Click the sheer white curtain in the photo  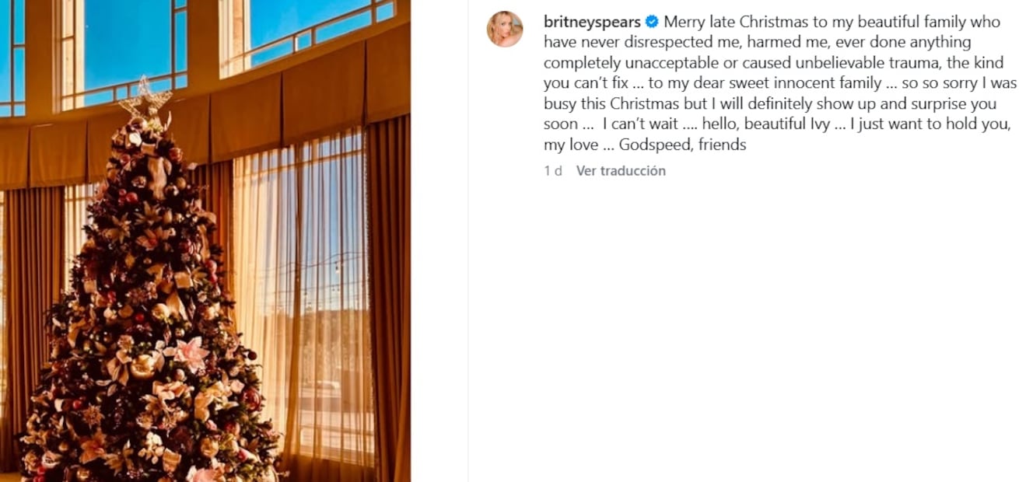(303, 295)
